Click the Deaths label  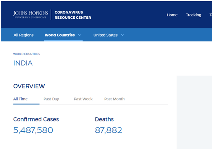[x=104, y=119]
